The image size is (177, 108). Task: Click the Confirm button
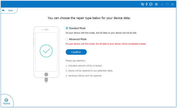pos(76,52)
